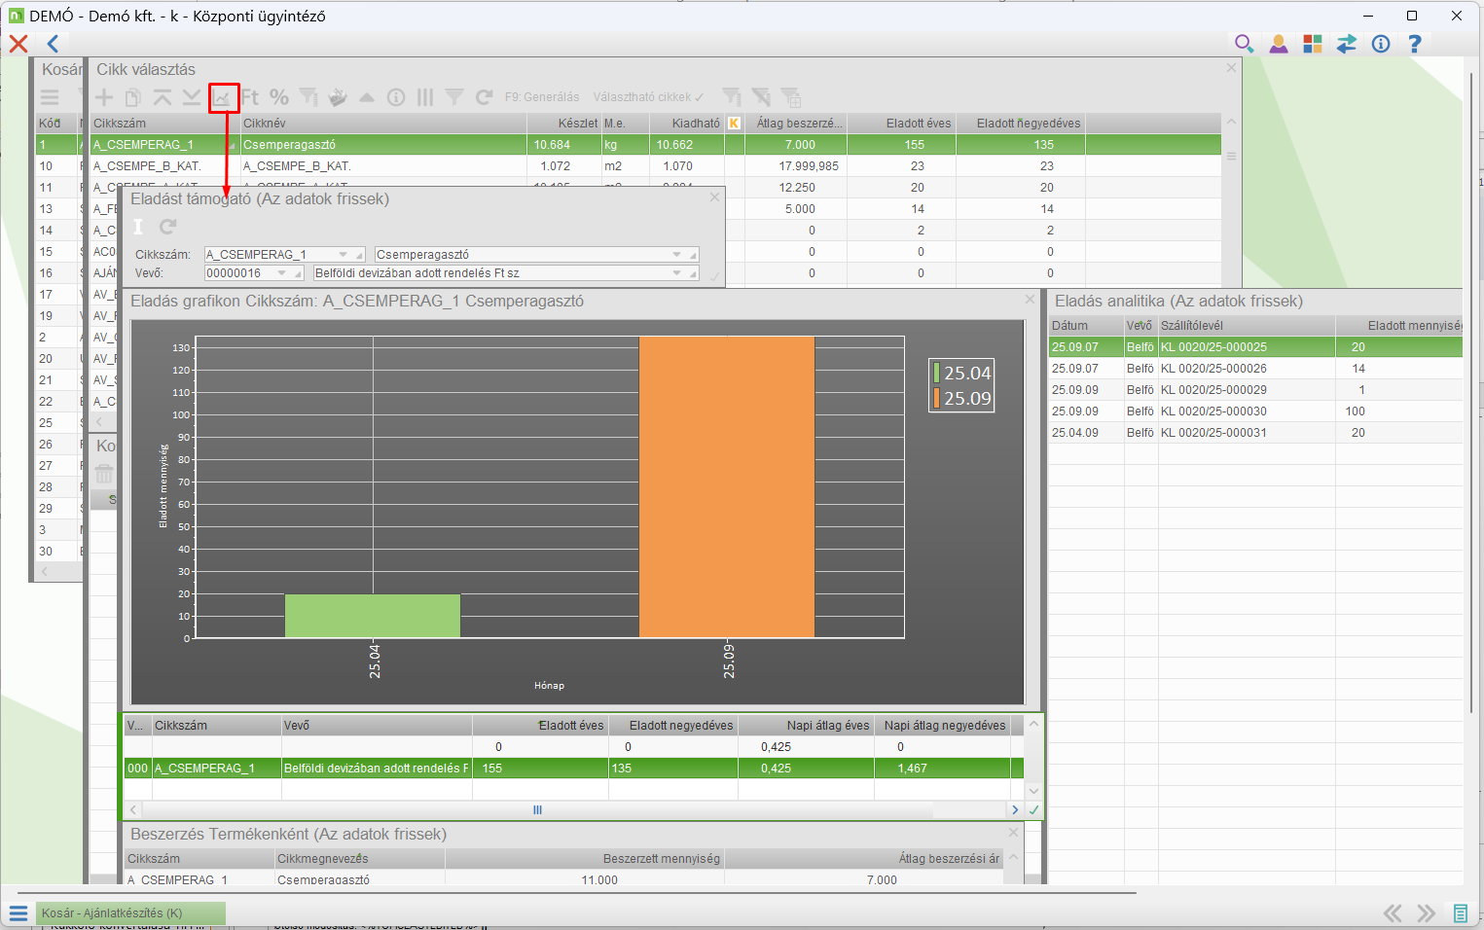The width and height of the screenshot is (1484, 930).
Task: Click the text cursor icon in Eladást támogató
Action: click(x=138, y=227)
